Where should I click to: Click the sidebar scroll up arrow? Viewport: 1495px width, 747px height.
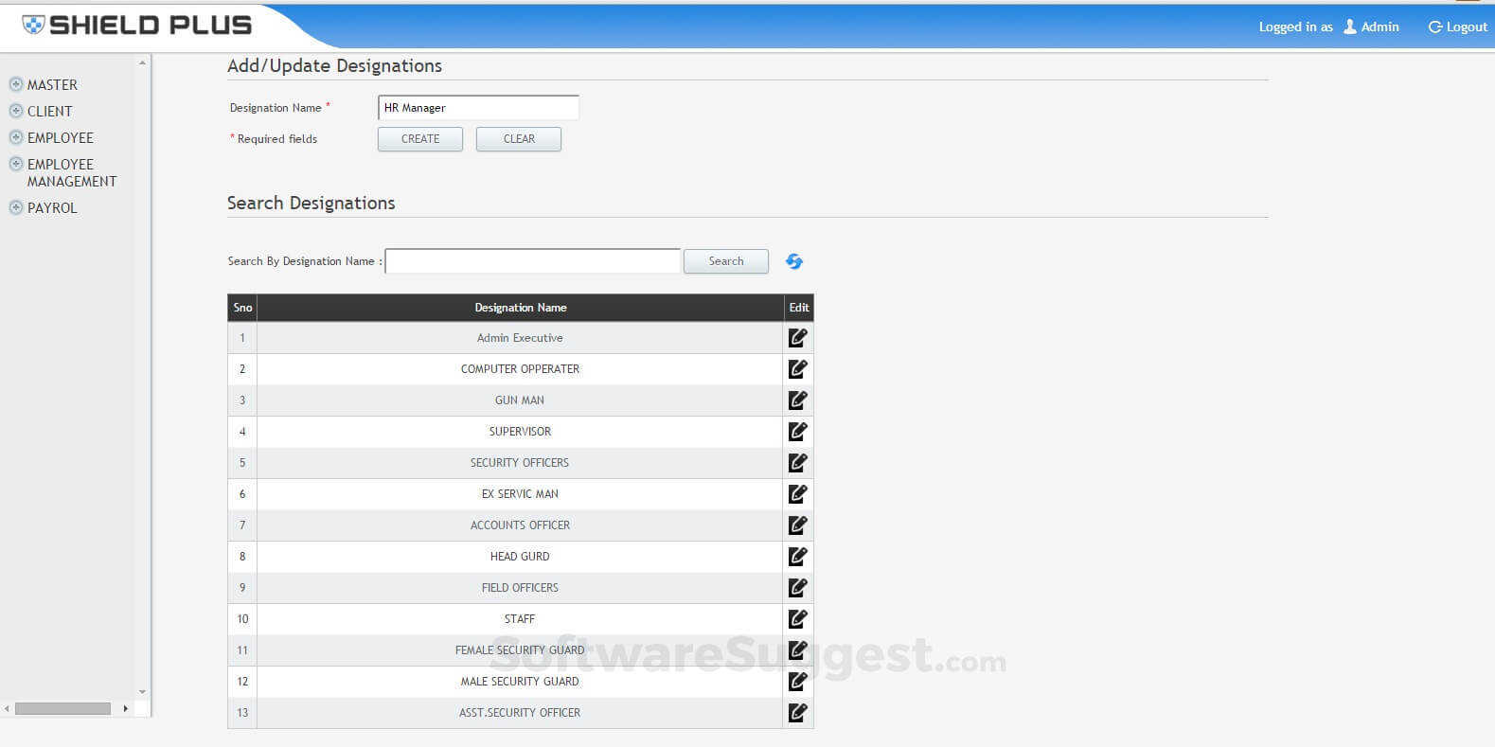click(x=142, y=62)
